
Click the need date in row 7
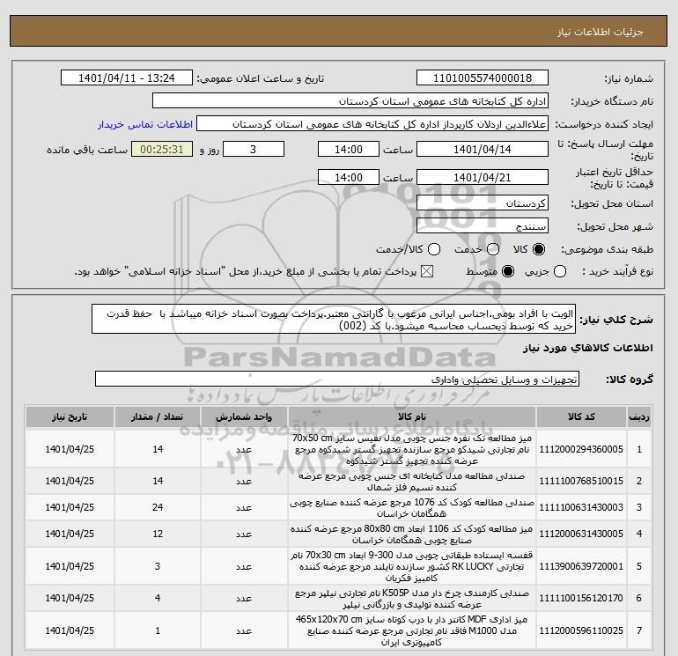pos(70,630)
